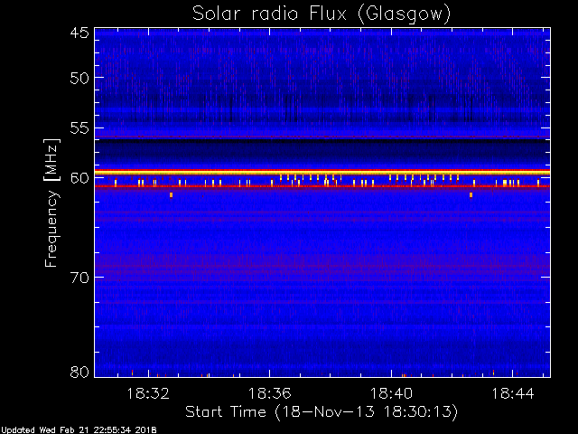This screenshot has height=434, width=578.
Task: Click the '45' frequency tick label
Action: click(x=79, y=33)
